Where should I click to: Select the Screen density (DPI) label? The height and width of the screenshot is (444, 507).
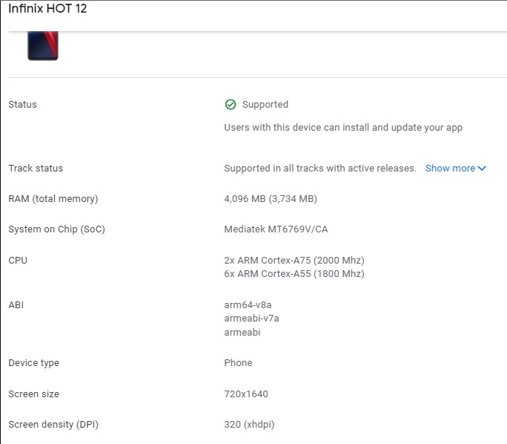click(x=53, y=425)
